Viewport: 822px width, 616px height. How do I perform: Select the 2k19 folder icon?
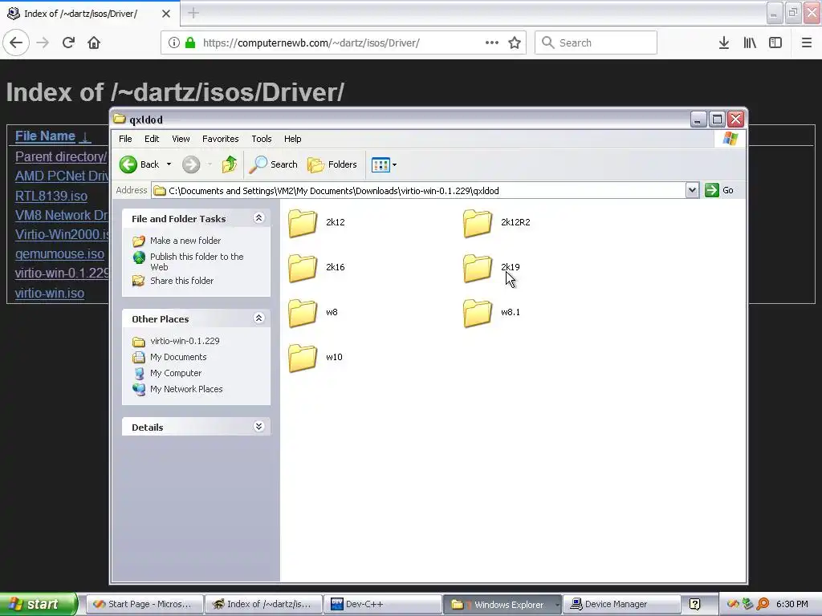pos(478,268)
